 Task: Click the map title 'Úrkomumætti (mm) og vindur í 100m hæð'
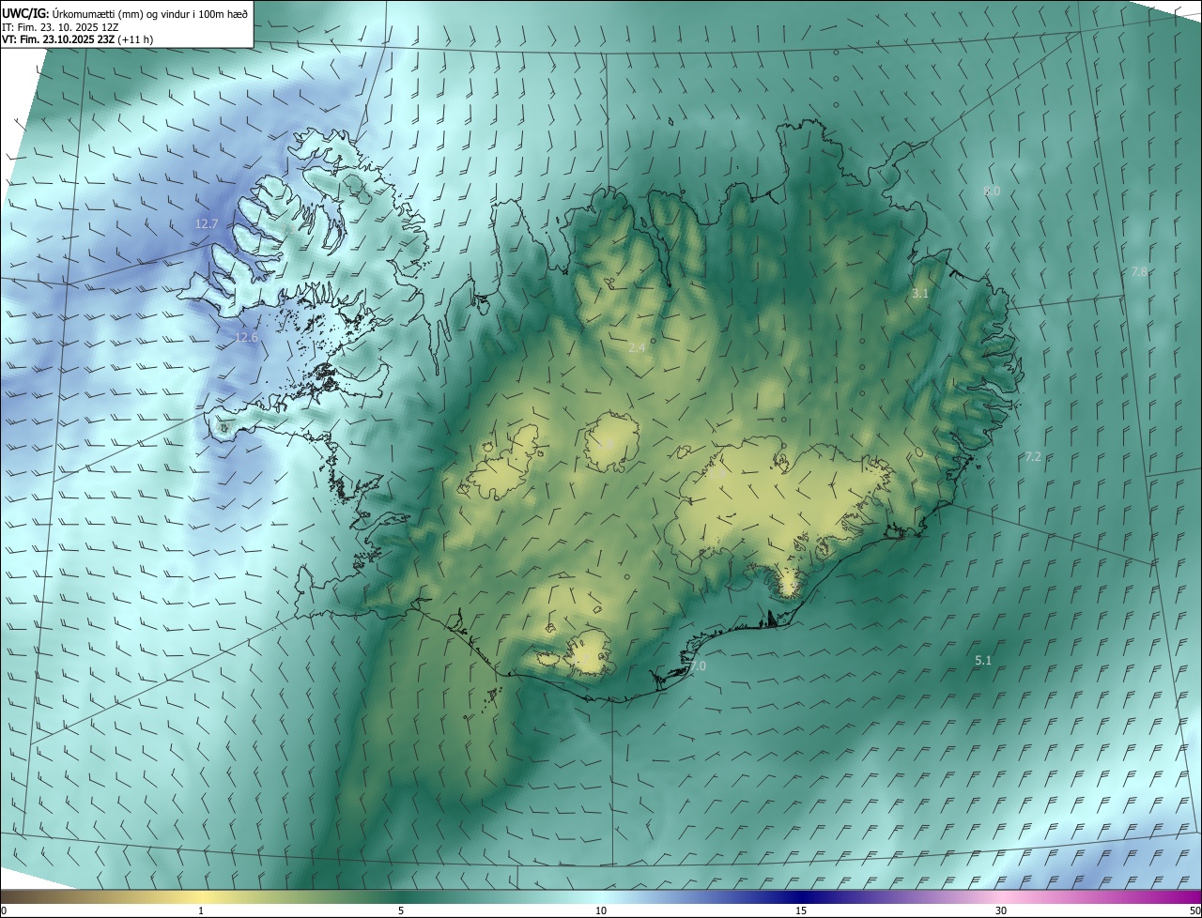pos(150,13)
